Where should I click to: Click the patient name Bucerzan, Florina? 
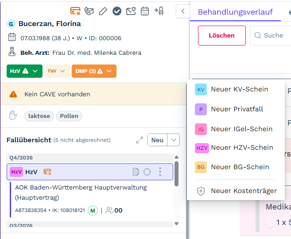click(x=50, y=24)
